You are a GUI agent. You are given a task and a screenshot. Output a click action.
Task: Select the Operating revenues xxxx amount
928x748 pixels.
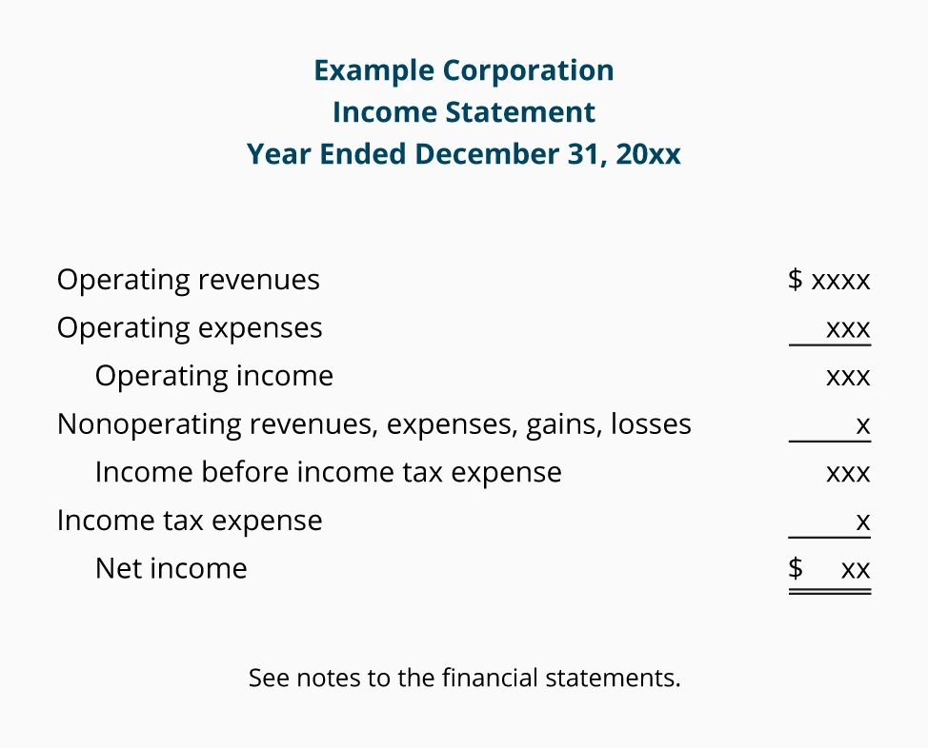(840, 281)
